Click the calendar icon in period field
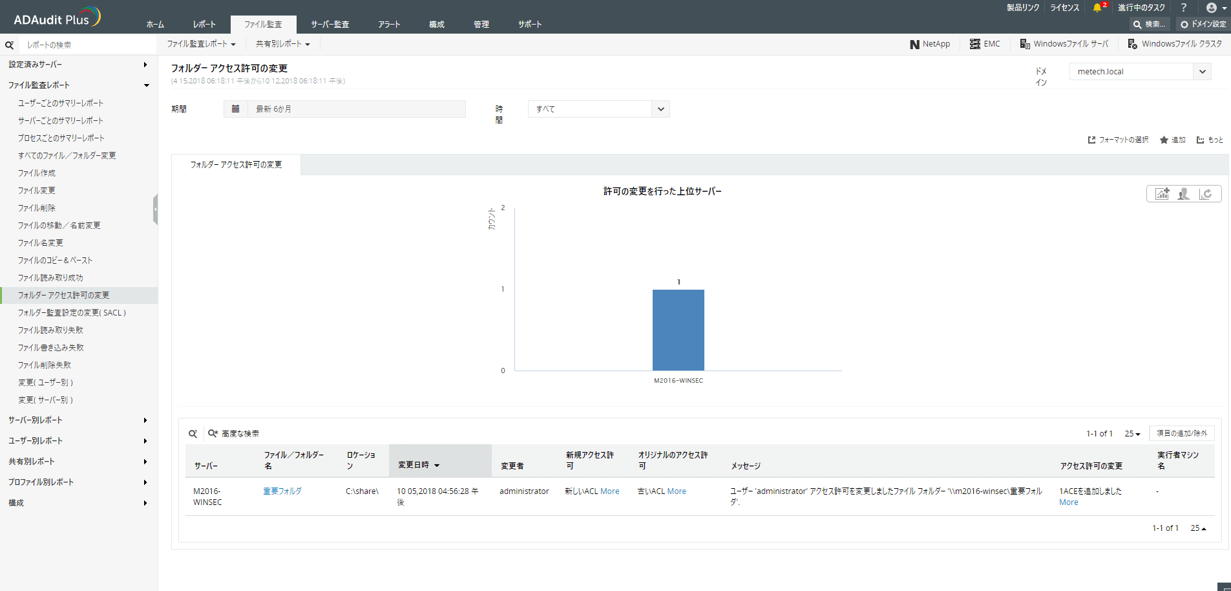1231x591 pixels. [236, 109]
